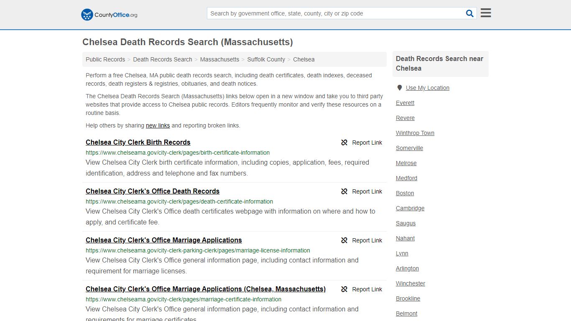Screen dimensions: 571x321
Task: Select Belmont in nearby list
Action: click(x=406, y=313)
